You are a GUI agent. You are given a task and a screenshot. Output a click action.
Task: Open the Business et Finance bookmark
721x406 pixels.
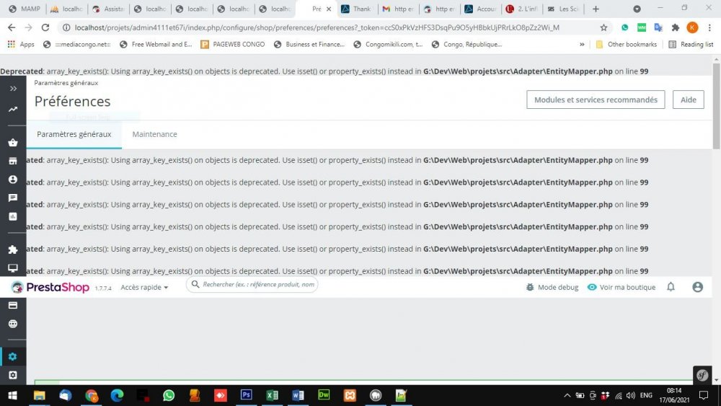click(x=309, y=44)
